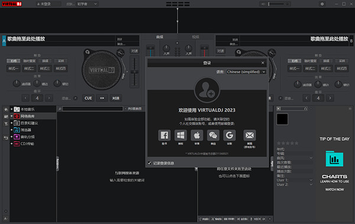Viewport: 355px width, 224px height.
Task: Increase loop length on deck A
Action: (x=49, y=98)
